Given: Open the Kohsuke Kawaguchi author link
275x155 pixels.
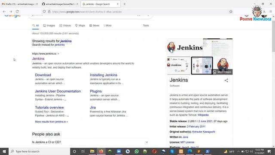Looking at the screenshot, I should tap(203, 132).
